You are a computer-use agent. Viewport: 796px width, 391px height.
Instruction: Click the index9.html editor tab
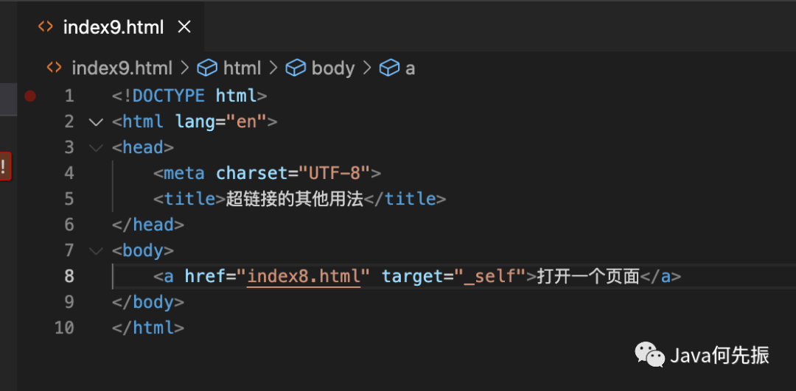113,27
